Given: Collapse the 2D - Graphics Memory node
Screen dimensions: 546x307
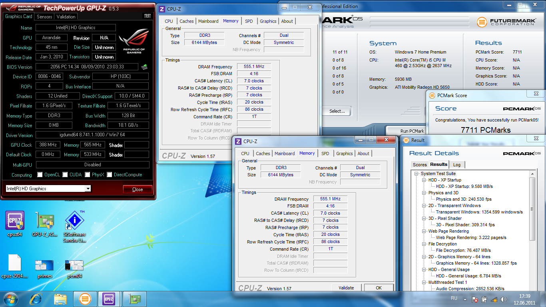Looking at the screenshot, I should (424, 257).
